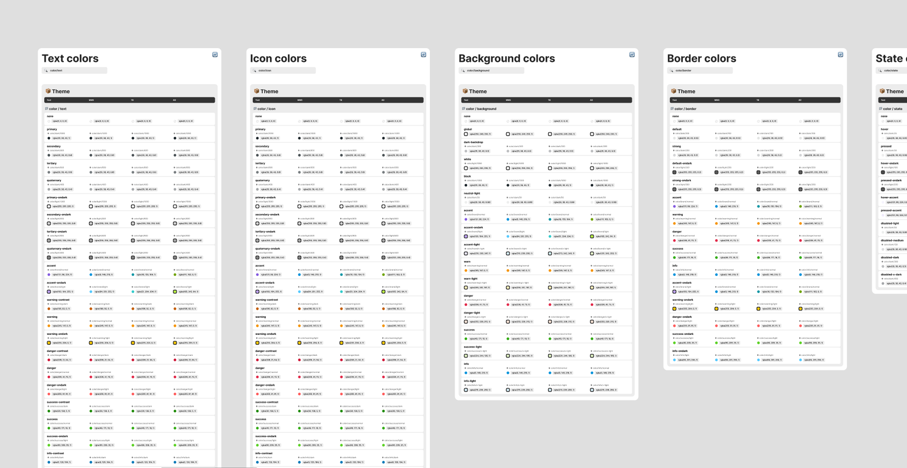Click the Test column header in Border colors
Screen dimensions: 907x468
click(x=674, y=100)
